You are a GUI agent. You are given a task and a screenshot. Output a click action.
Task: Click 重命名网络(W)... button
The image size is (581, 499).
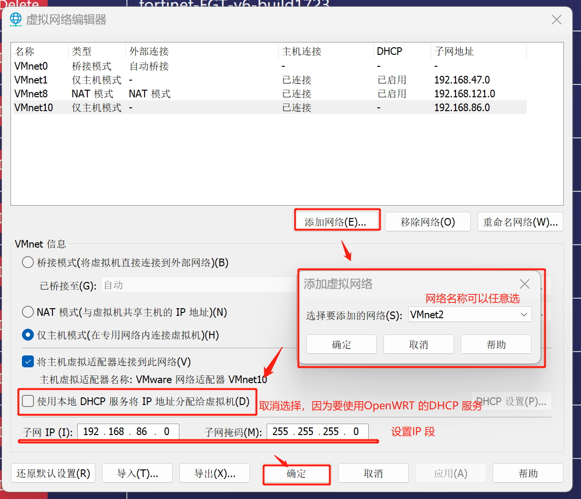tap(520, 222)
